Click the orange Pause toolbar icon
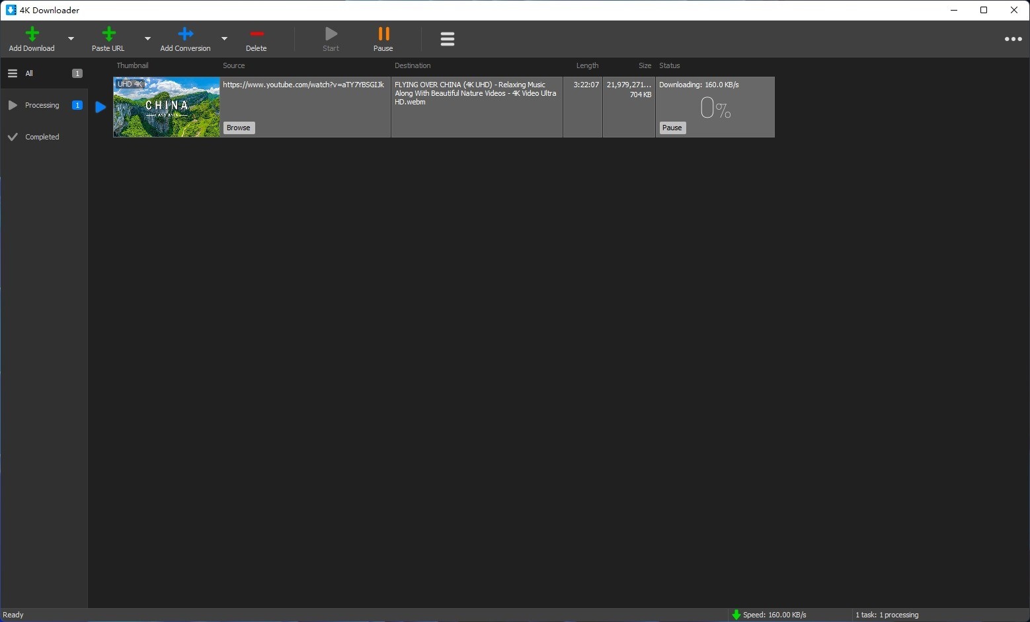The width and height of the screenshot is (1030, 622). click(383, 34)
